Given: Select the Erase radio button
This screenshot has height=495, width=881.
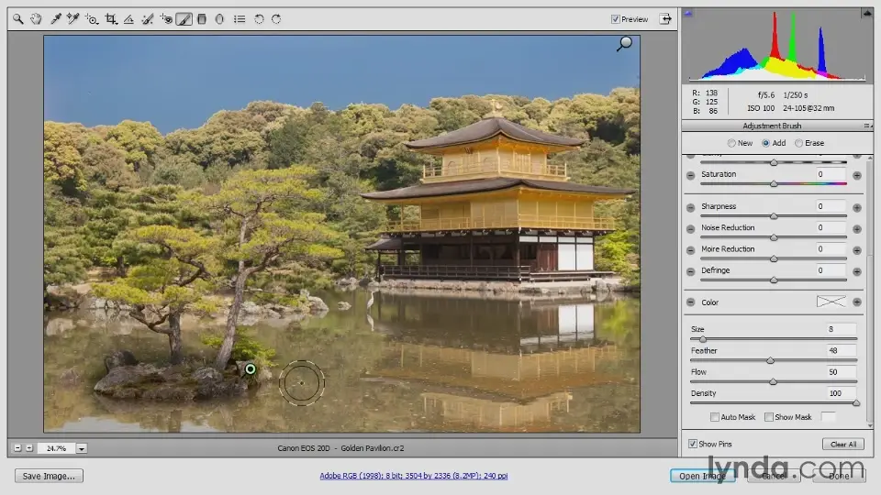Looking at the screenshot, I should click(x=798, y=143).
